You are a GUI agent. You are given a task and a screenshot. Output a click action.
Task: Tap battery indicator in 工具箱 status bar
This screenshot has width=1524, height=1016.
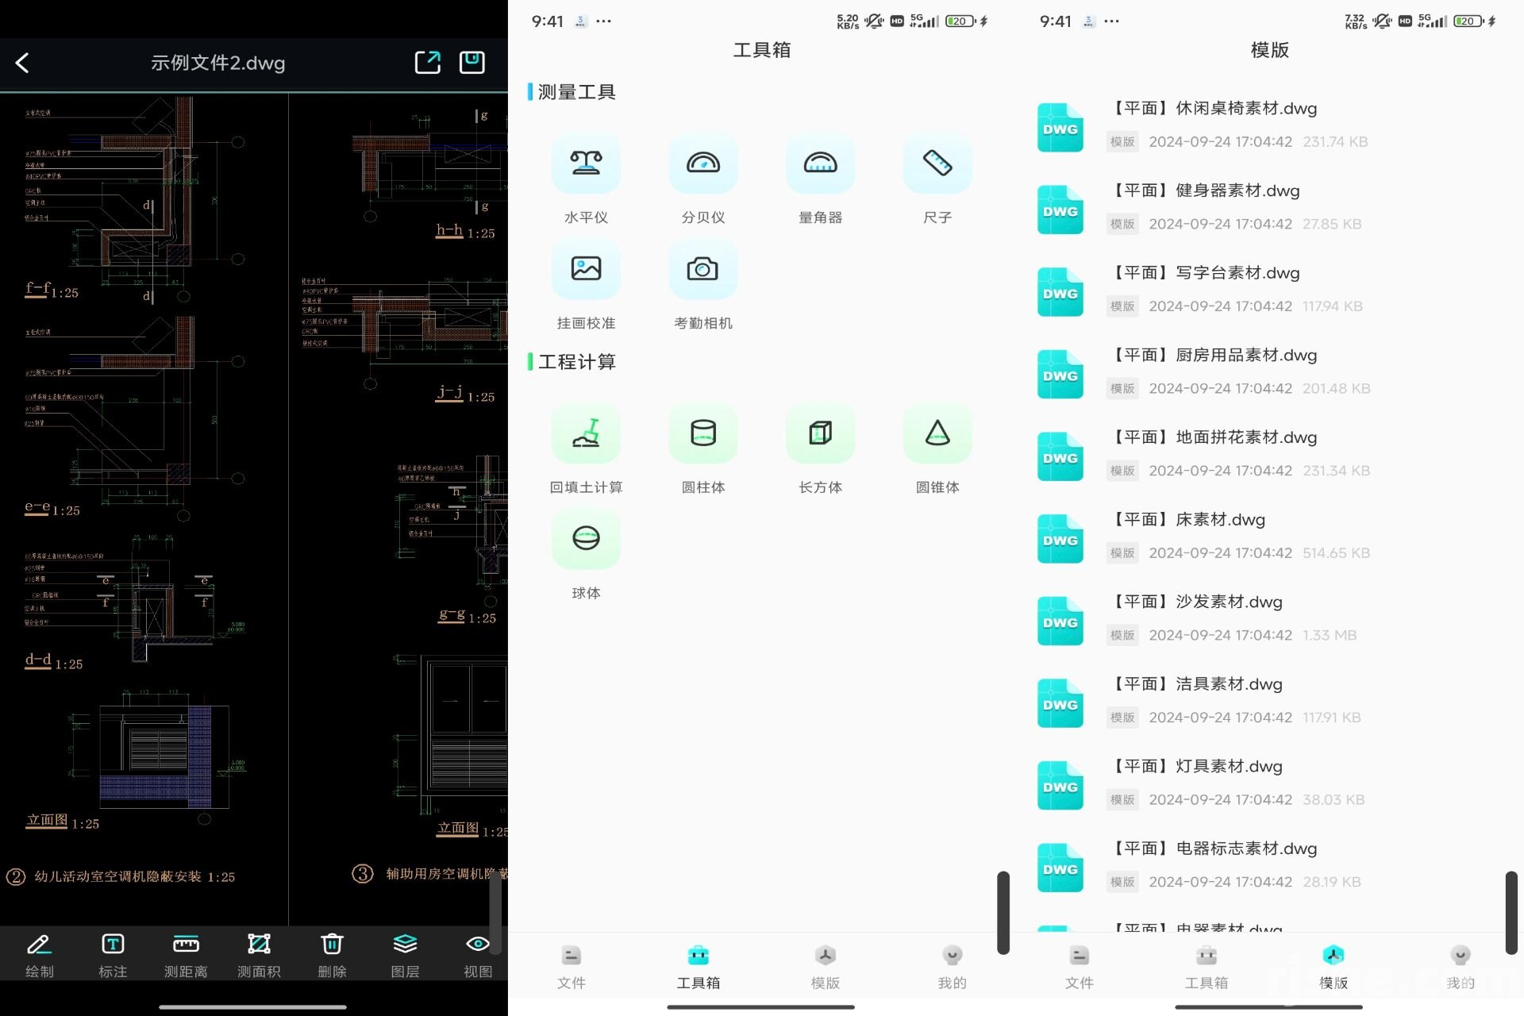pos(960,21)
